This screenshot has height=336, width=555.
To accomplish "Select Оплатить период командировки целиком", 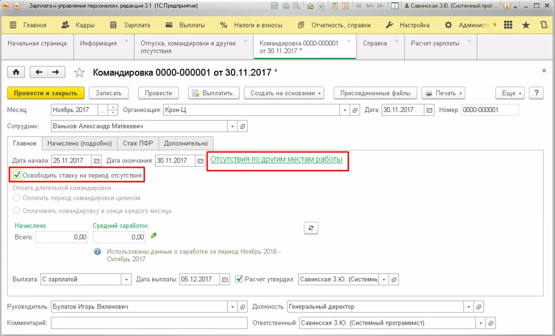I will [x=17, y=198].
